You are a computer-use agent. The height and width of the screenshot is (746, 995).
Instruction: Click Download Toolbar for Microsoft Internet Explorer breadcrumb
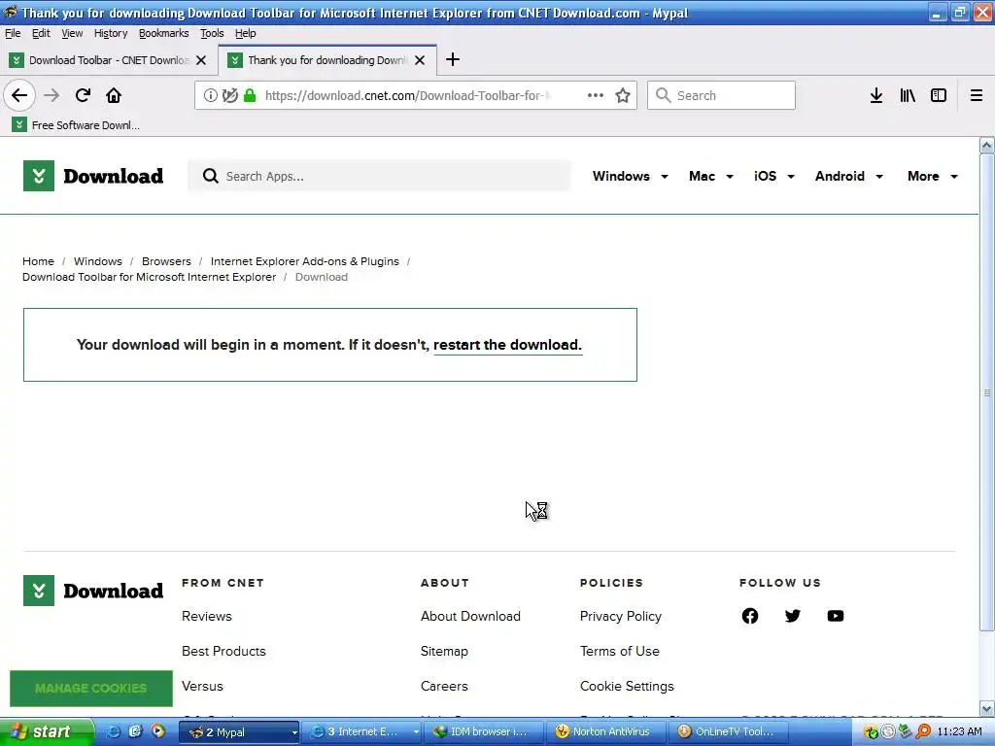click(x=149, y=277)
